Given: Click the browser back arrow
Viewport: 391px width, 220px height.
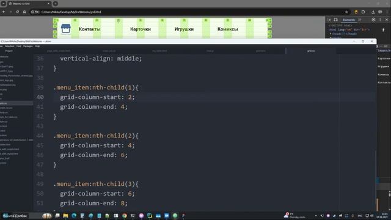Looking at the screenshot, I should (4, 12).
